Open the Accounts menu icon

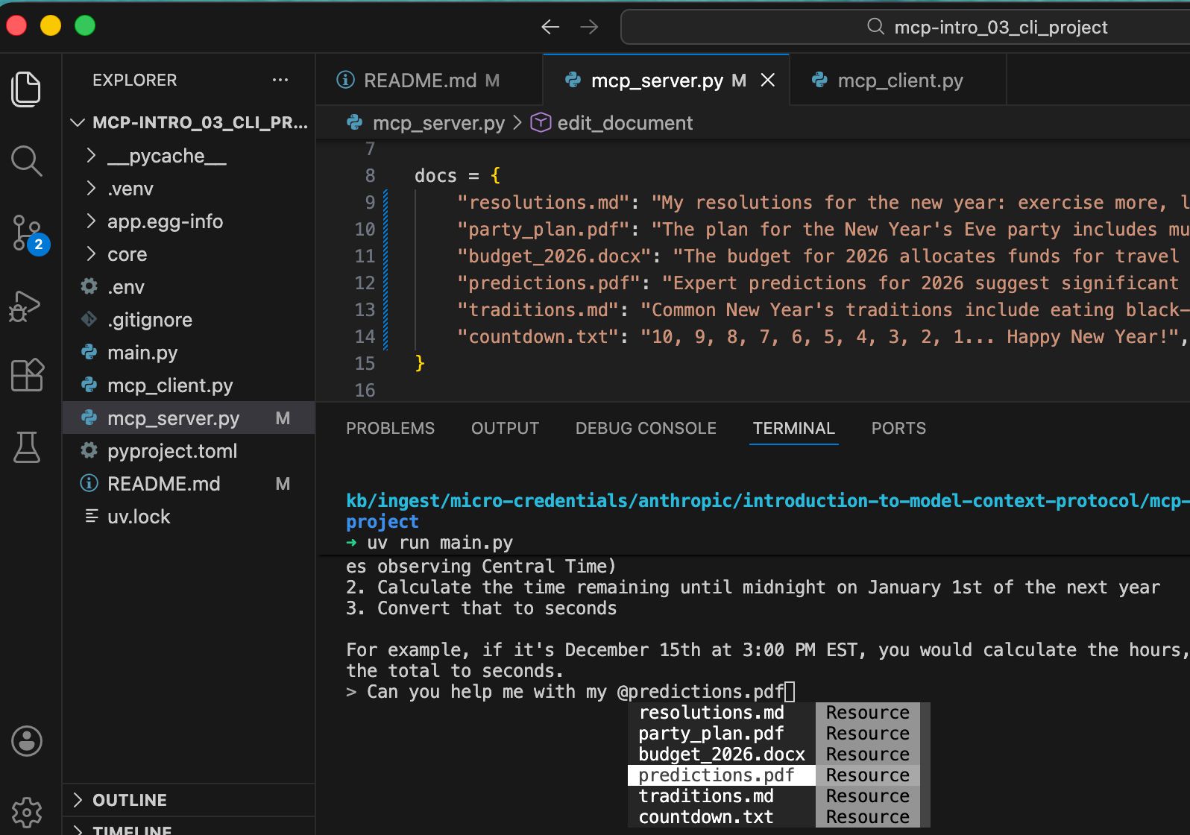coord(27,741)
